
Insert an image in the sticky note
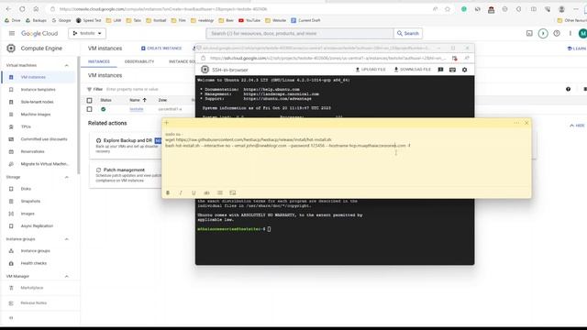pyautogui.click(x=233, y=192)
